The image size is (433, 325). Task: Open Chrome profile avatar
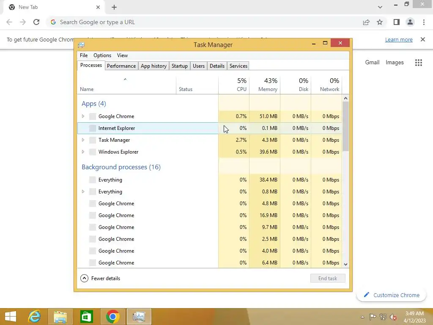pos(410,22)
